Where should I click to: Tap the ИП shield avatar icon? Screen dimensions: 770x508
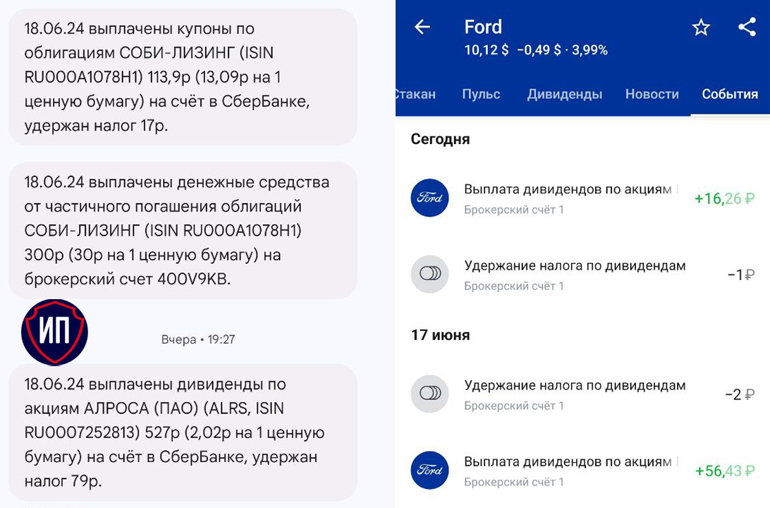[x=54, y=332]
